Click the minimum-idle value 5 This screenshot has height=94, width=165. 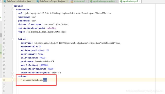40,47
